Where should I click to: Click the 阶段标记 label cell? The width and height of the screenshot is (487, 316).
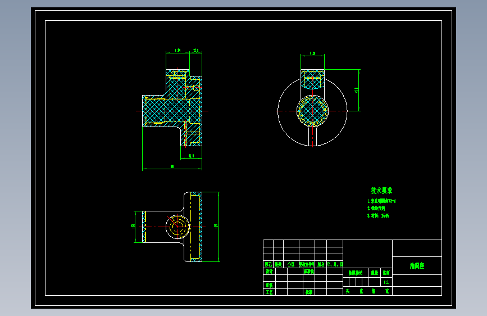356,273
